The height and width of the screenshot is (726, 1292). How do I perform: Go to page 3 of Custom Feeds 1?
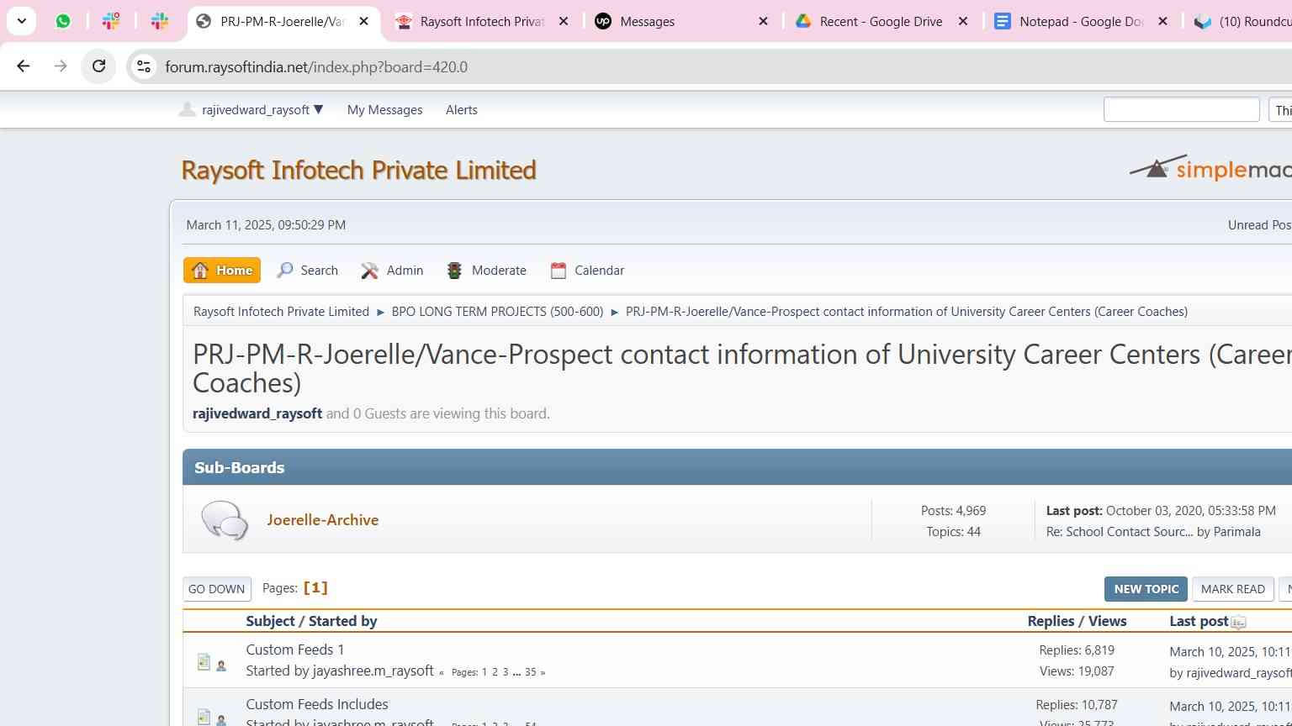pos(506,672)
